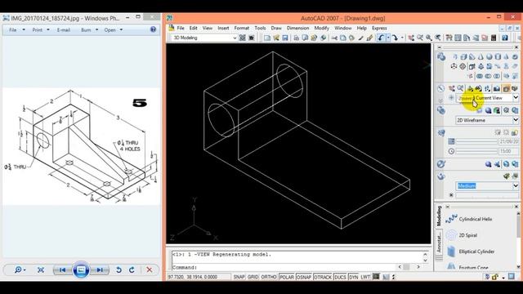Click the Intersect solids icon in dashboard
523x294 pixels.
tap(497, 76)
